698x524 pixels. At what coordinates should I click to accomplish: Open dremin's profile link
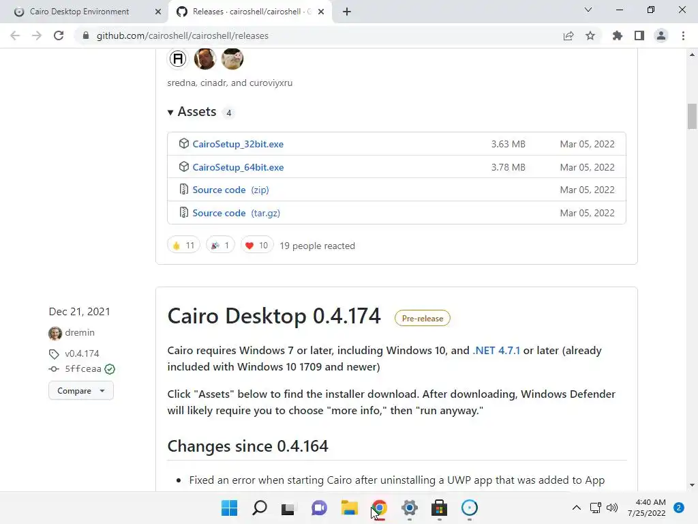pyautogui.click(x=80, y=332)
